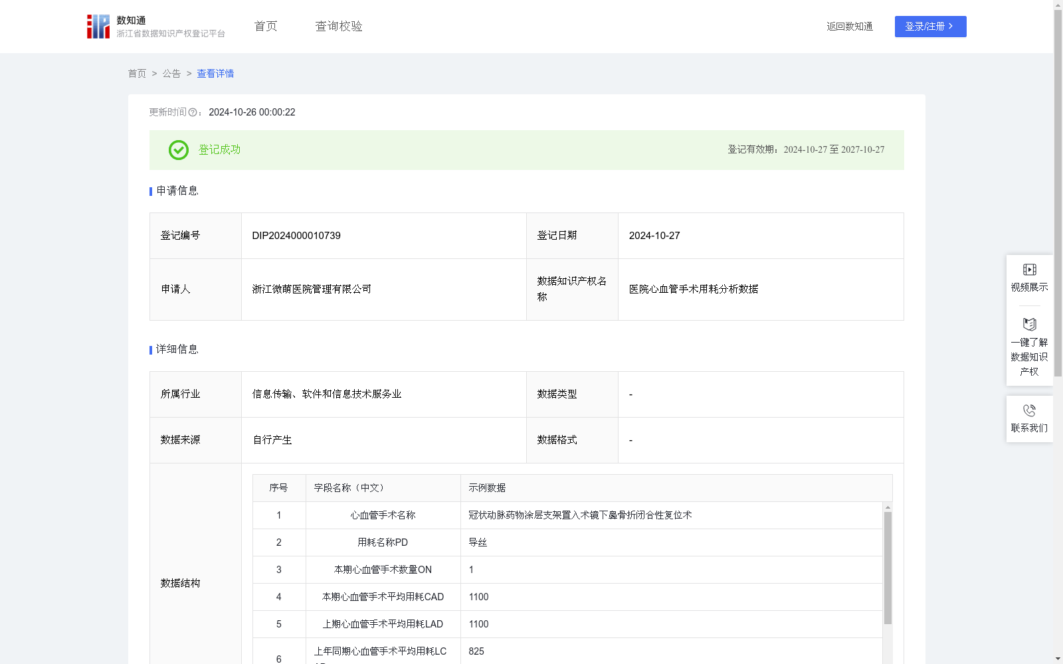Click the 数据结构 row label
Viewport: 1063px width, 664px height.
coord(180,584)
